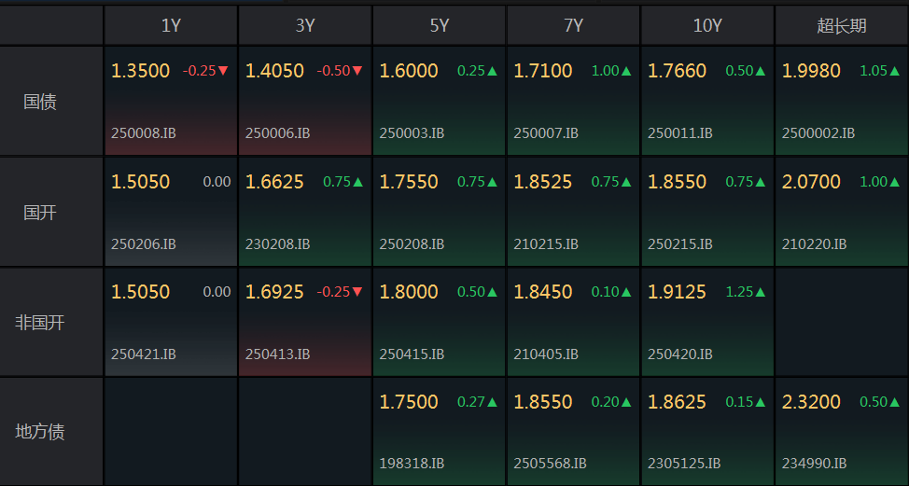Open bond code 250008.IB
This screenshot has width=909, height=486.
coord(143,133)
